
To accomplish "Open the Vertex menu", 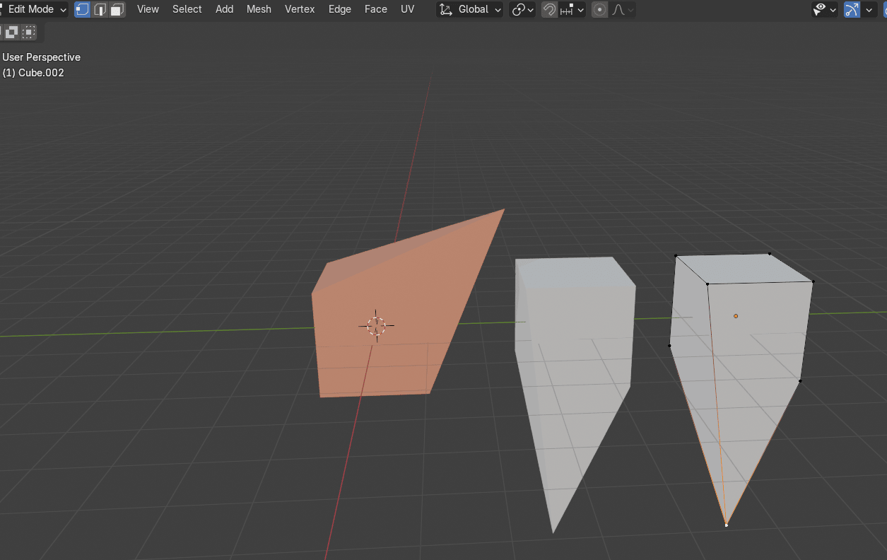I will pyautogui.click(x=300, y=9).
